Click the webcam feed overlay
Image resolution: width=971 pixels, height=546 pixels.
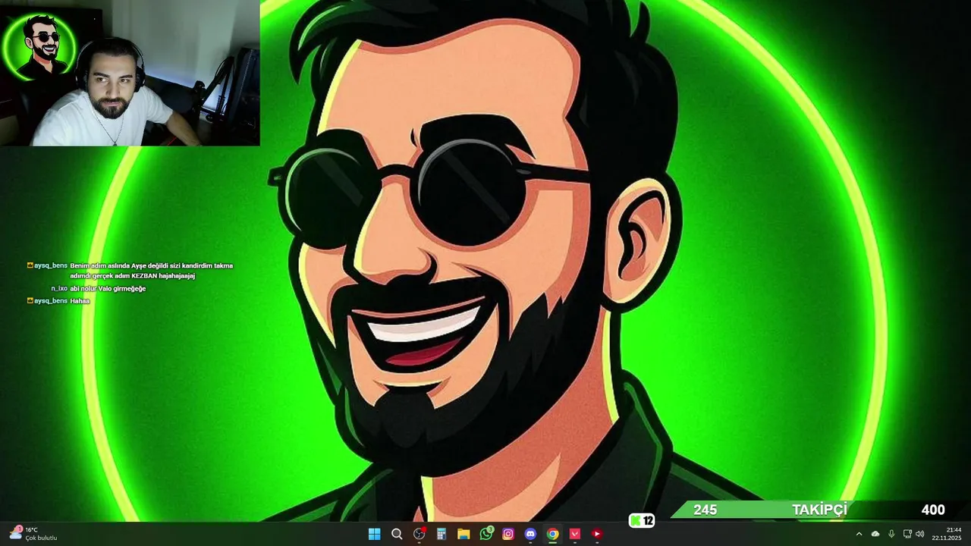(x=130, y=73)
